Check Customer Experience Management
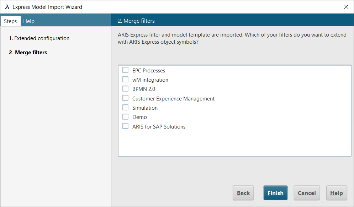Image resolution: width=354 pixels, height=207 pixels. 125,98
